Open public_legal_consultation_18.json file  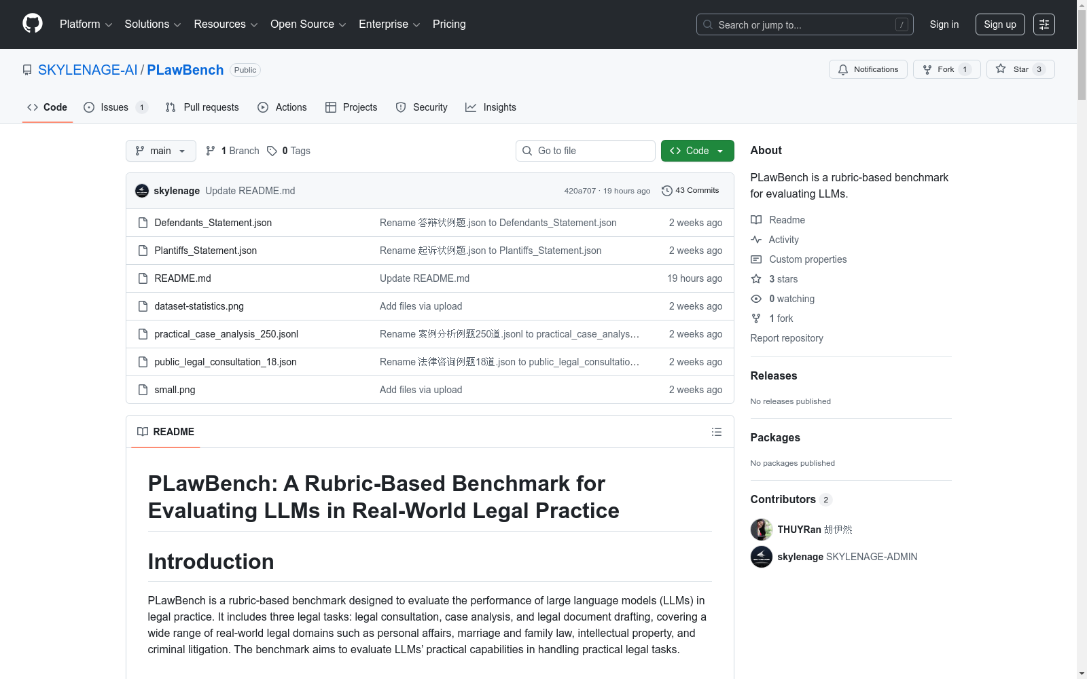(x=225, y=362)
